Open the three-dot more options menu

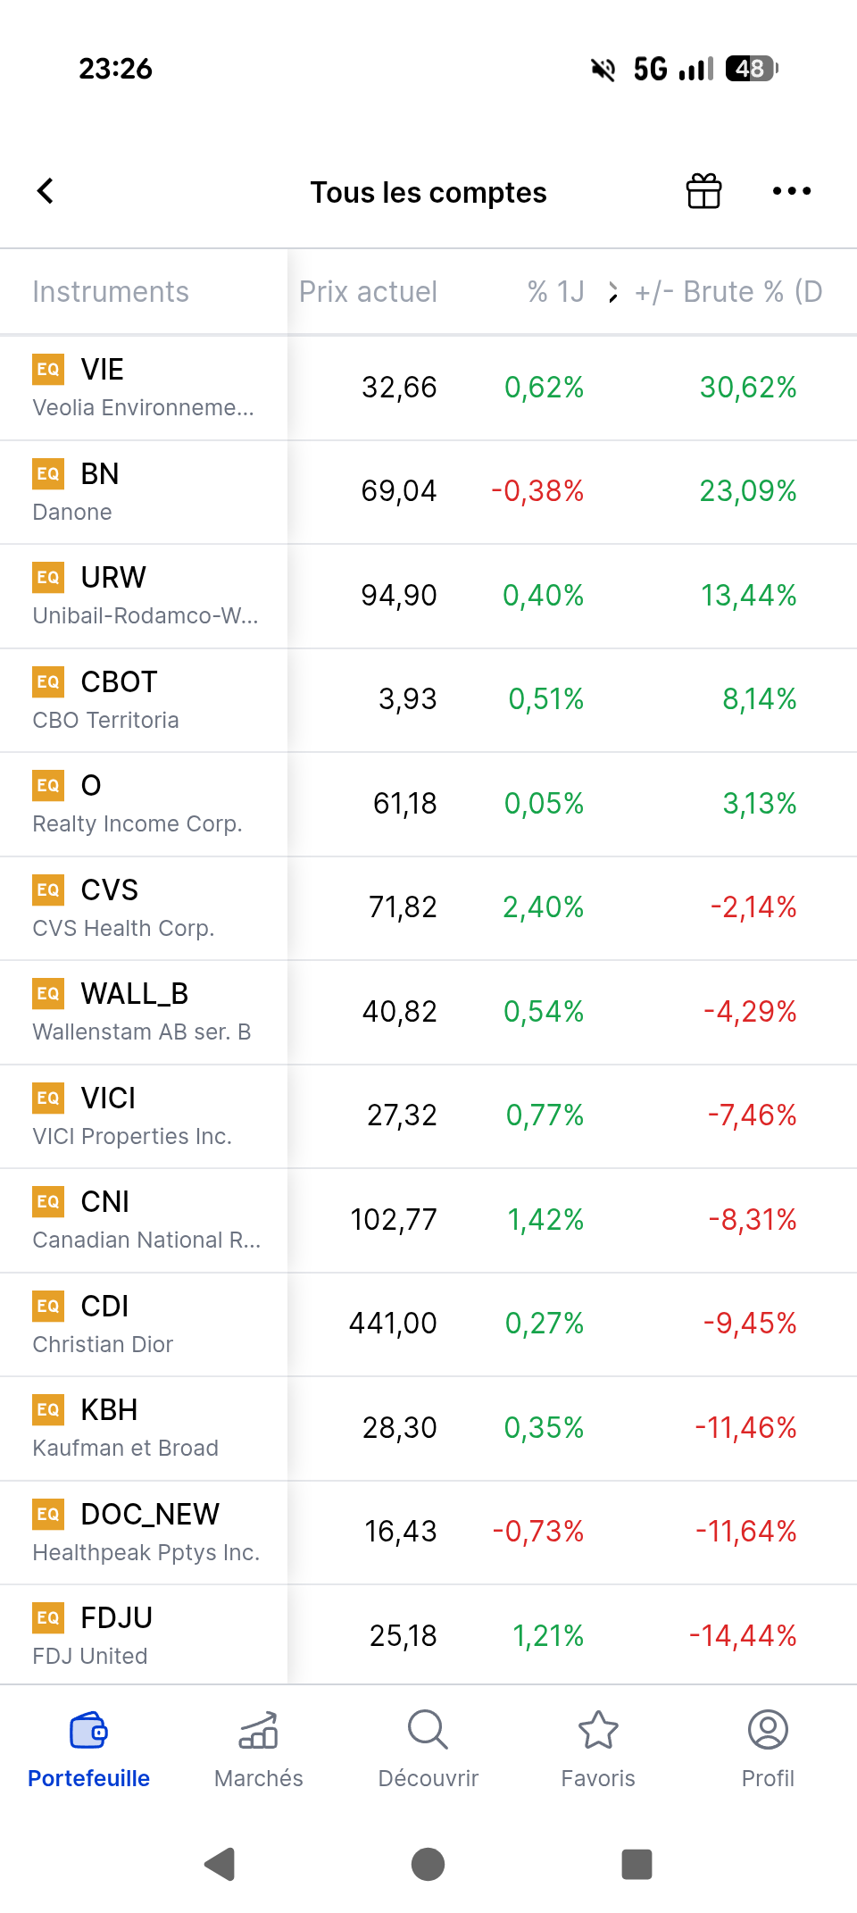(792, 191)
